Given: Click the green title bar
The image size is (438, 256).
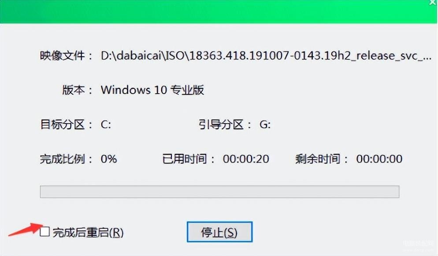Looking at the screenshot, I should tap(218, 12).
